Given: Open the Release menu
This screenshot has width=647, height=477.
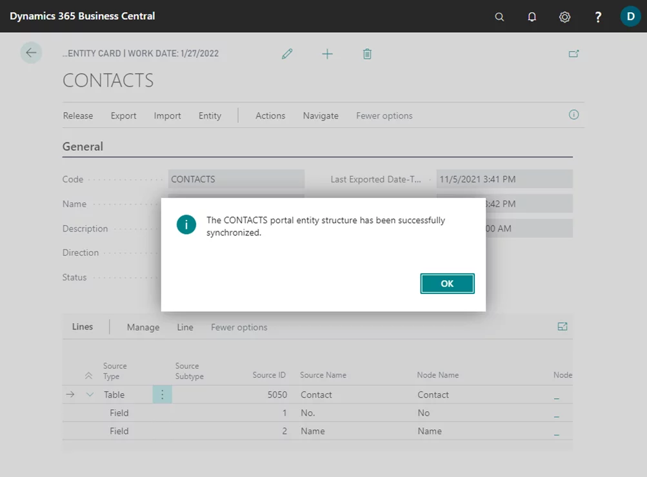Looking at the screenshot, I should [78, 116].
